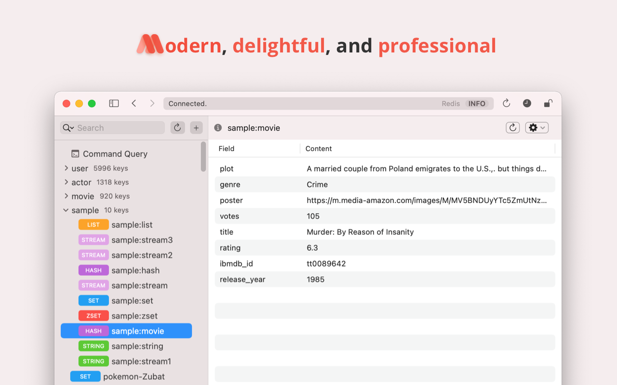Click the 5996 keys count label
617x385 pixels.
[110, 168]
